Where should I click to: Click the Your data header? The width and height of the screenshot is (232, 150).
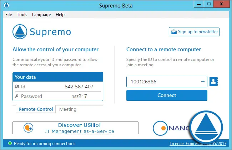coord(58,77)
